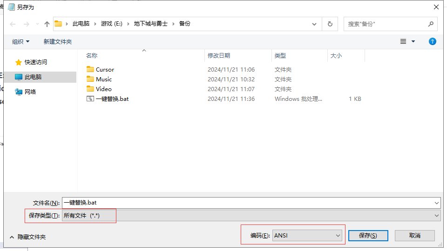Click the search magnifier icon

point(431,24)
